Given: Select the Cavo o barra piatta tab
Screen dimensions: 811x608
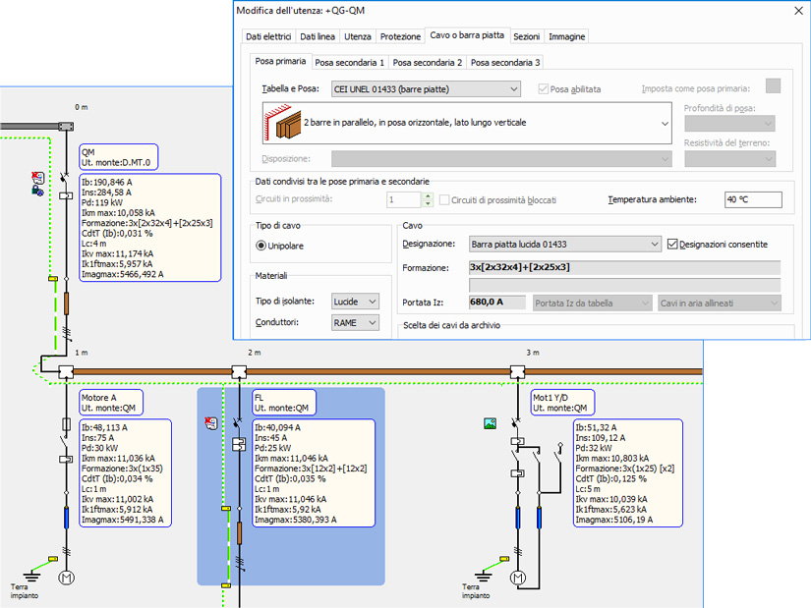Looking at the screenshot, I should click(x=467, y=35).
